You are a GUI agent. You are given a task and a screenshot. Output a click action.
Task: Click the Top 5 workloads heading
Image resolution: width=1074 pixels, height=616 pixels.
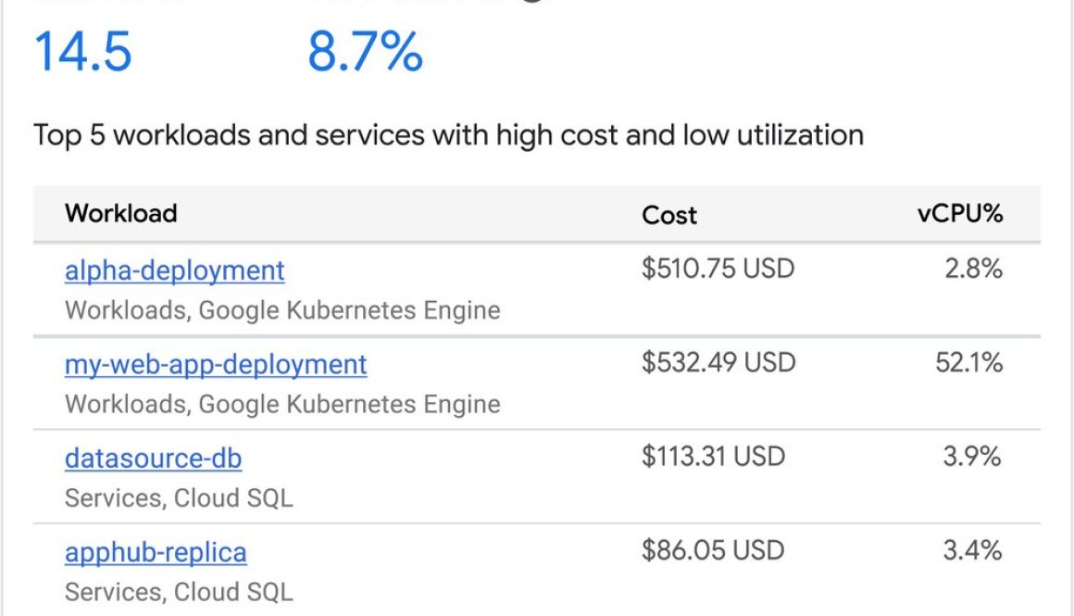(x=448, y=134)
